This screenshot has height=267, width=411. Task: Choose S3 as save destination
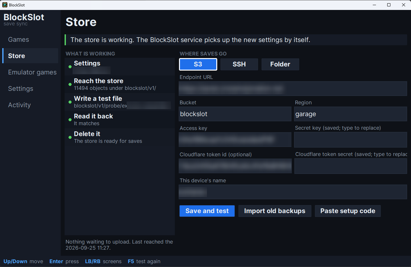tap(198, 64)
